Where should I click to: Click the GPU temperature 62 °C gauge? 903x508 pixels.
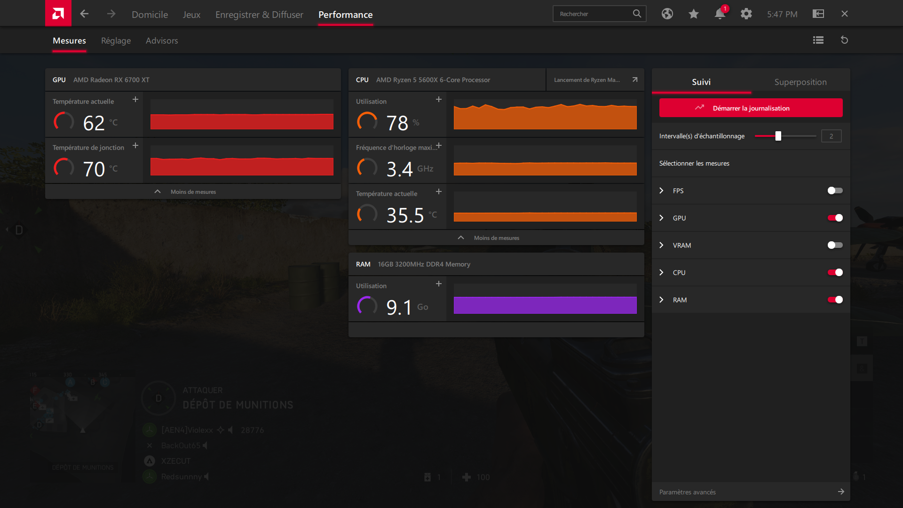pyautogui.click(x=64, y=122)
